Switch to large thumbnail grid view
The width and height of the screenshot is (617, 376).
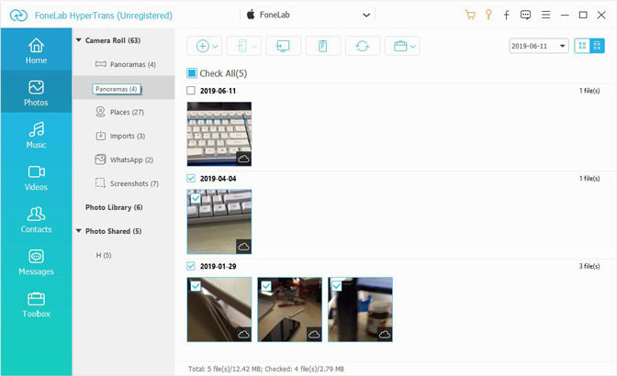582,46
